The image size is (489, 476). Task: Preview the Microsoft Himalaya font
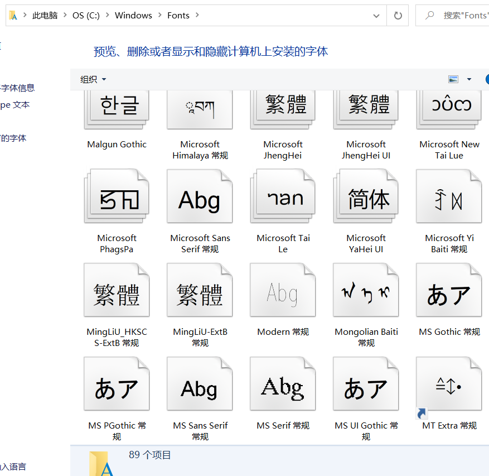(x=200, y=109)
